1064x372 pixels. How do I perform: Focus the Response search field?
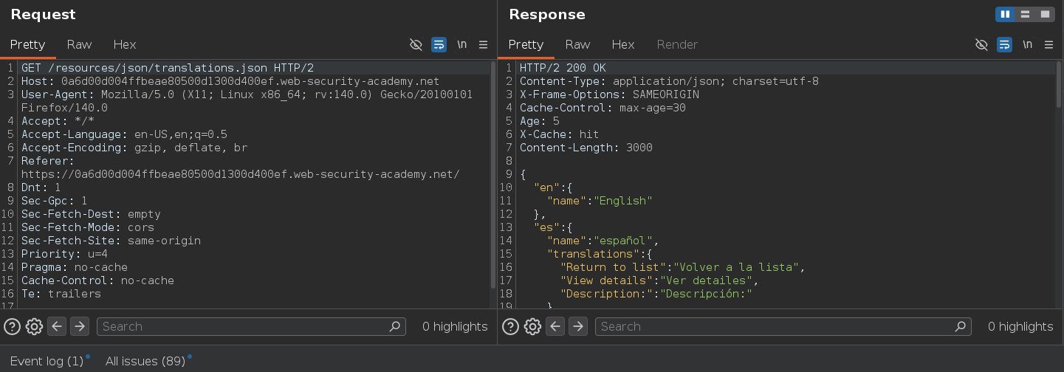pos(783,326)
